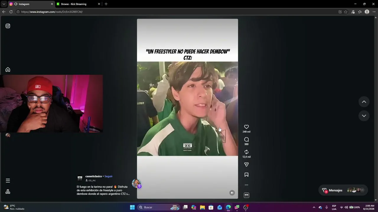Switch the ESP LAA input language
Screen dimensions: 378x212
[334, 207]
